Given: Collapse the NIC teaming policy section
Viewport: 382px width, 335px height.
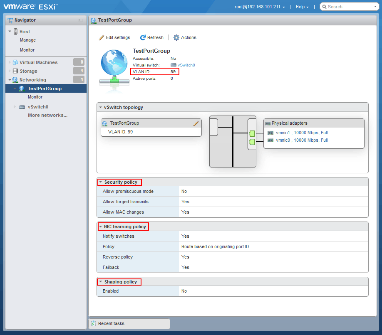Looking at the screenshot, I should 100,227.
